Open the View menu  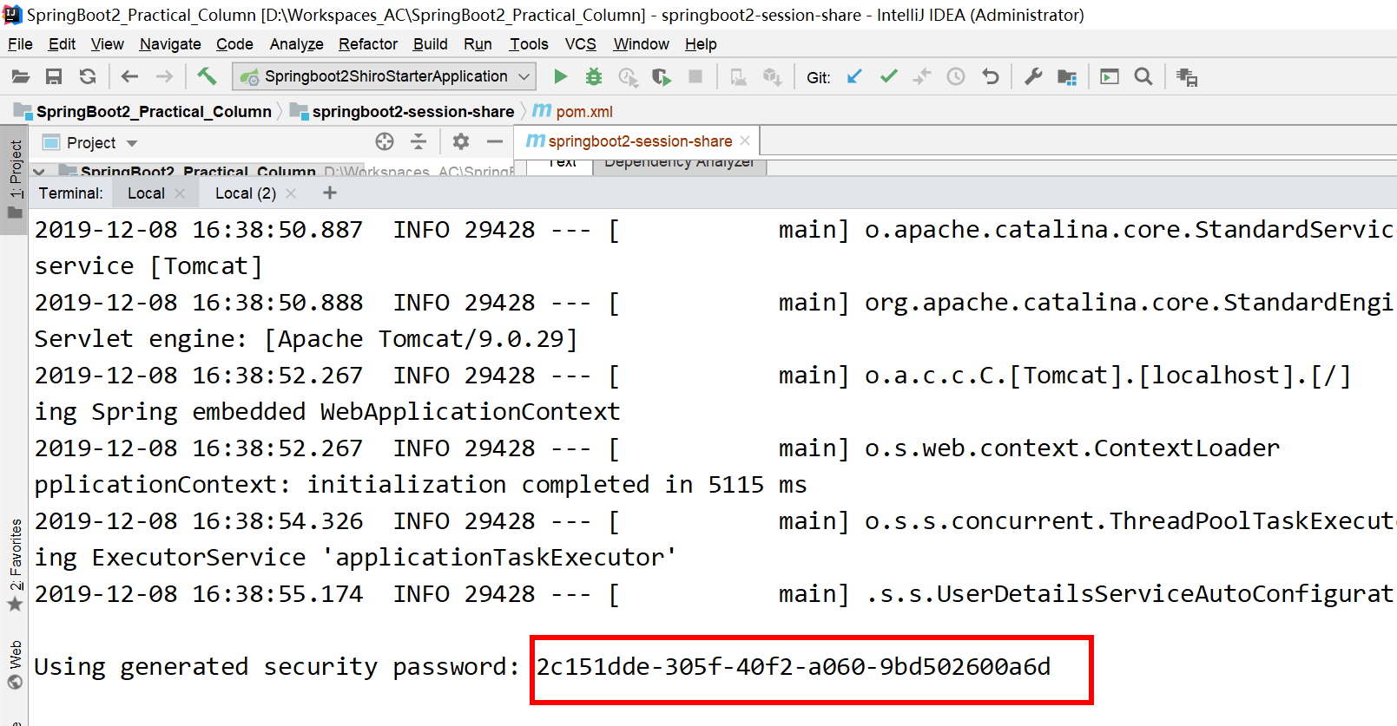coord(108,44)
